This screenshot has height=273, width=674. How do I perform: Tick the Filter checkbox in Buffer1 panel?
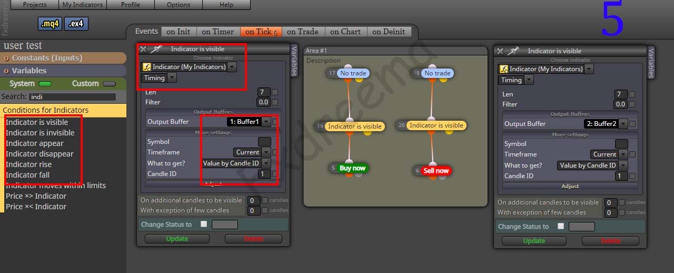(x=275, y=102)
